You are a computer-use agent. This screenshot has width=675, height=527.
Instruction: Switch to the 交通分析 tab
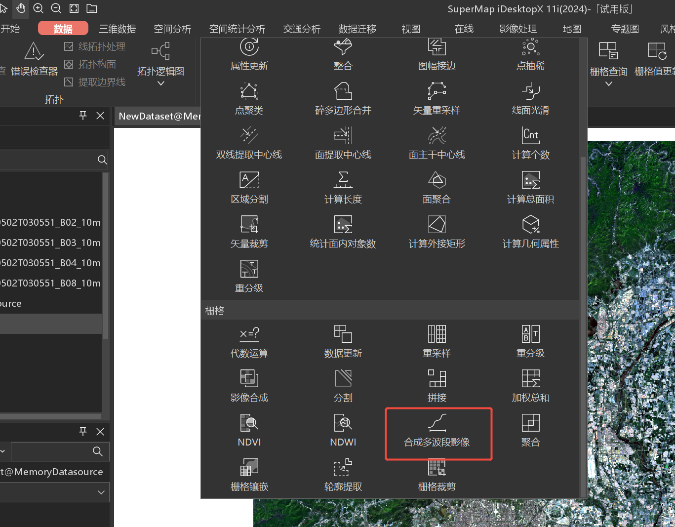[302, 29]
